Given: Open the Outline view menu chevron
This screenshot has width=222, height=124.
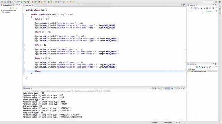Looking at the screenshot, I should 216,67.
